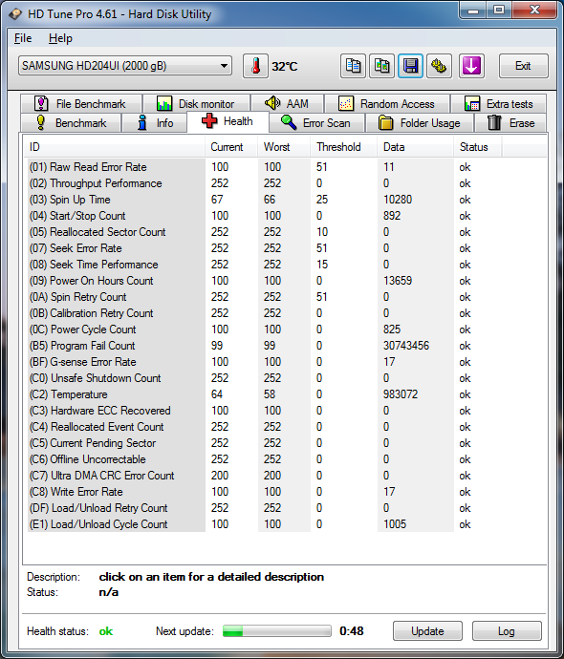Click the copy info to clipboard icon
The height and width of the screenshot is (659, 564).
[353, 66]
